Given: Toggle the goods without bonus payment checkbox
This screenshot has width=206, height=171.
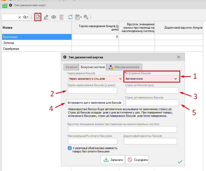Looking at the screenshot, I should pos(70,148).
